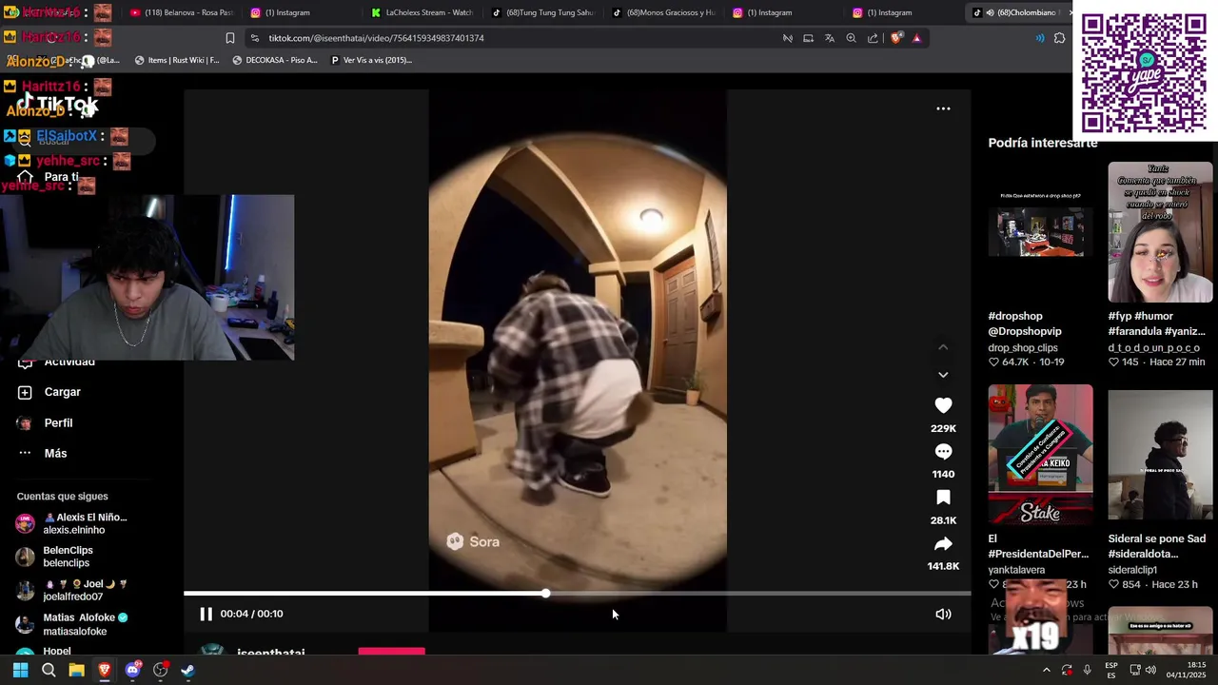Go to the previous video with up chevron
Screen dimensions: 1218x685
[x=943, y=347]
